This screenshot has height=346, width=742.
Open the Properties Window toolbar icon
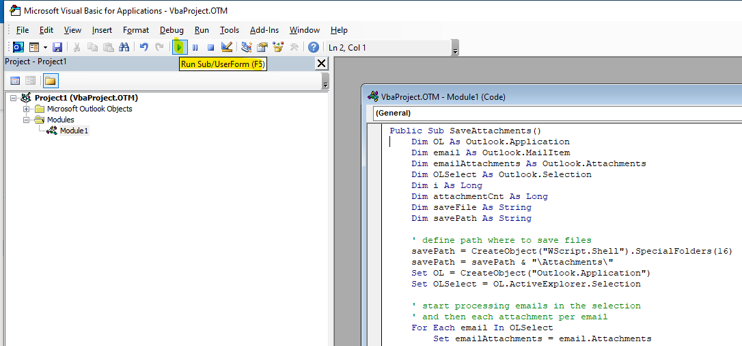pyautogui.click(x=262, y=47)
